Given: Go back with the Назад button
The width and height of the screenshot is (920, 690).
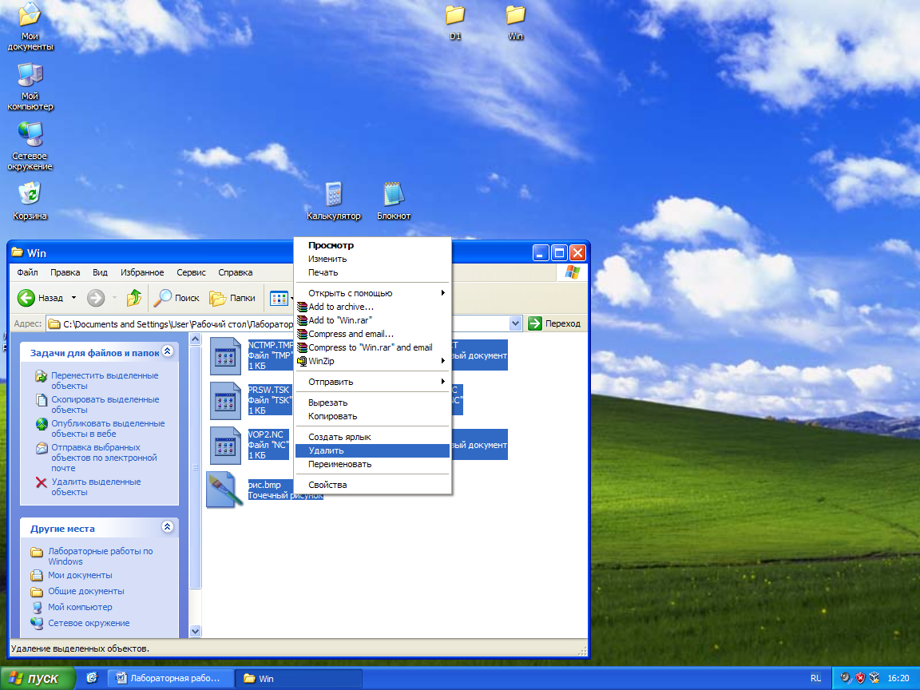Looking at the screenshot, I should click(x=40, y=298).
